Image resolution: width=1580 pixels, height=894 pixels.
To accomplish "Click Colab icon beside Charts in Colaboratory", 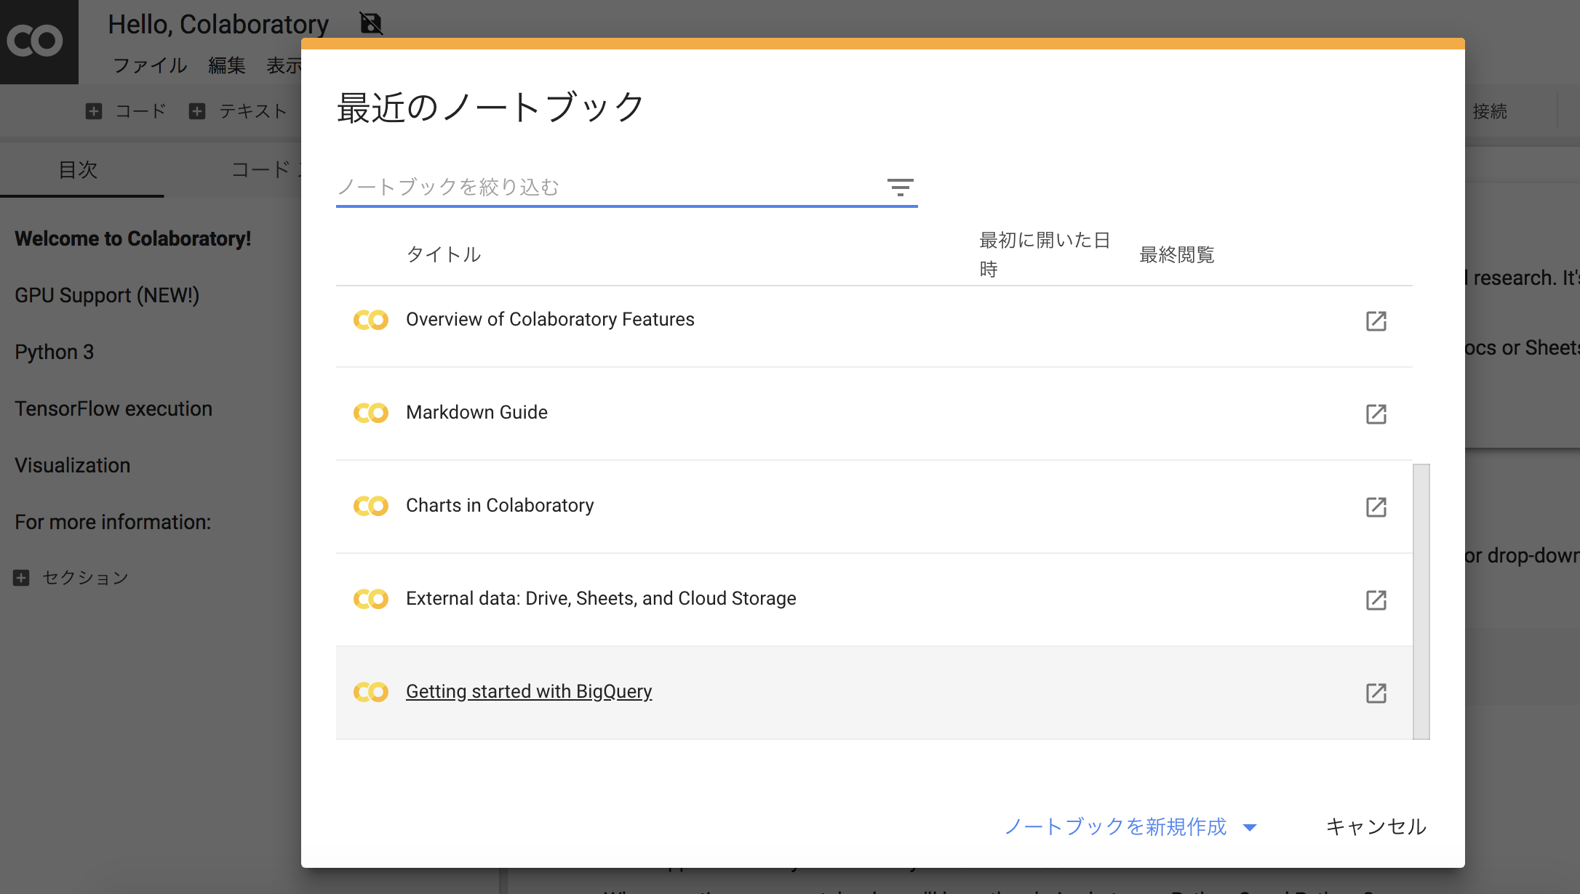I will coord(371,506).
